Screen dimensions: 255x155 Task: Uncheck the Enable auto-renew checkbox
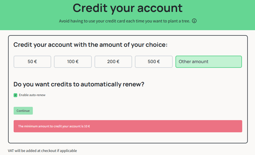click(16, 95)
